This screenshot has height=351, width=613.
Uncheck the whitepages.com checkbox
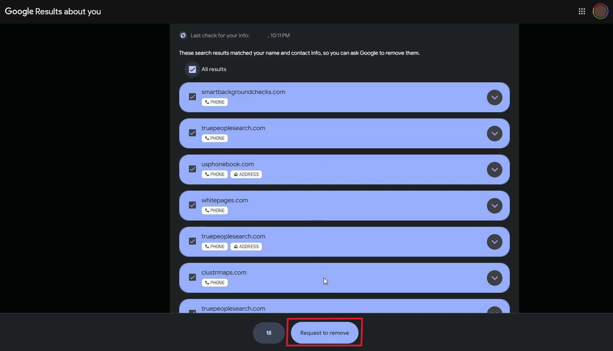point(192,205)
